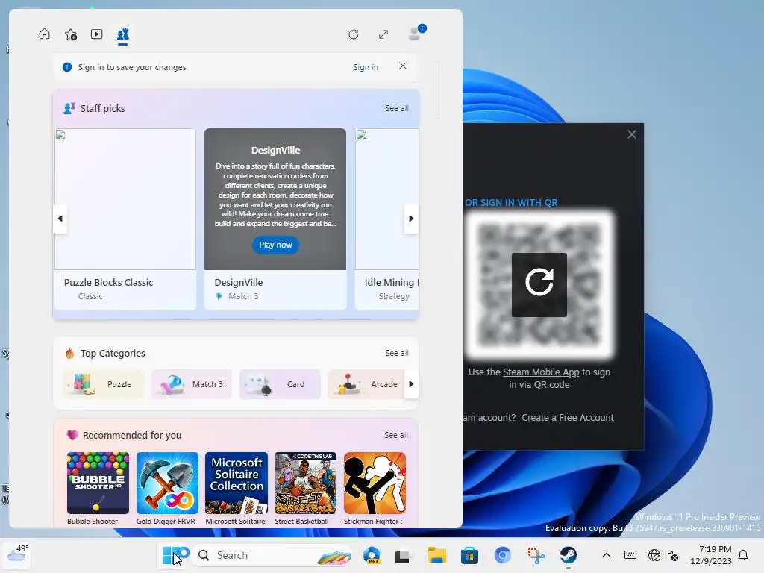Open Snipping Tool from taskbar
The width and height of the screenshot is (764, 573).
point(536,555)
